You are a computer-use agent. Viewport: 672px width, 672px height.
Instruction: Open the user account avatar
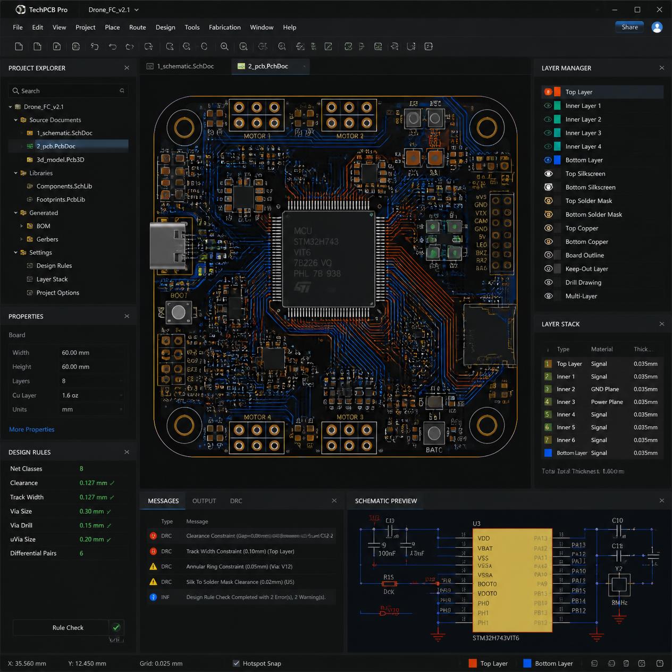coord(657,27)
